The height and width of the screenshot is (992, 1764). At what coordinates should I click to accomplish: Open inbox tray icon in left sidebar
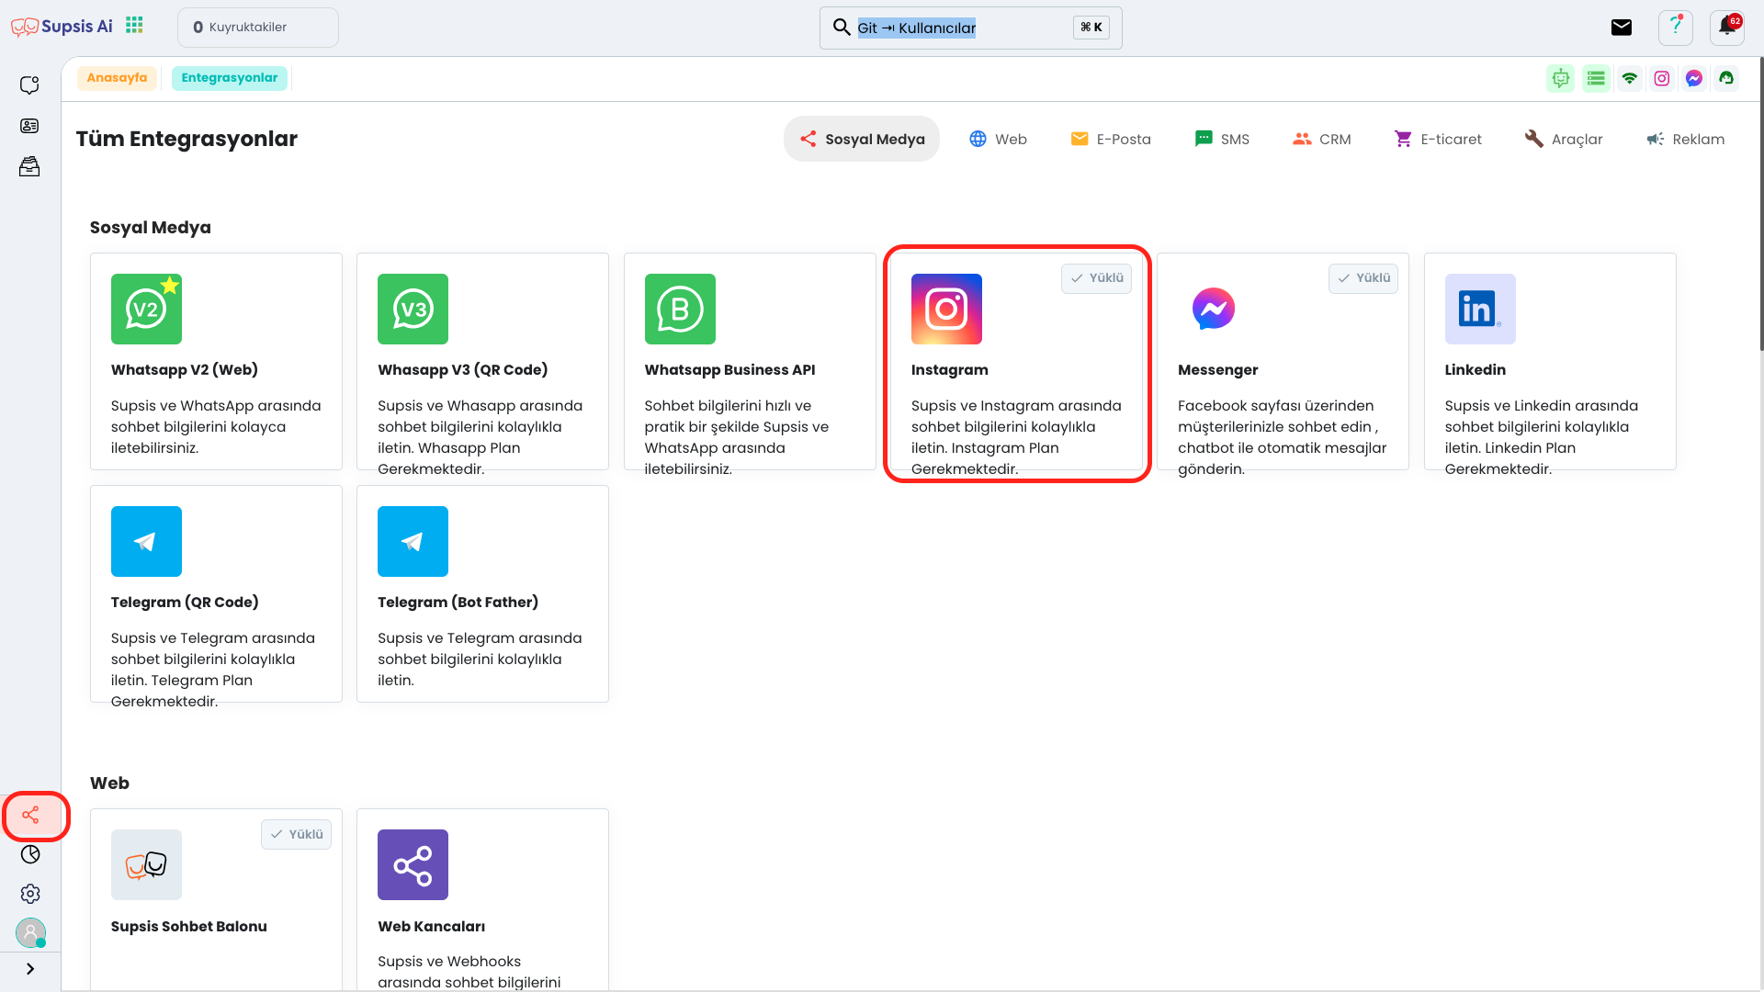click(29, 166)
